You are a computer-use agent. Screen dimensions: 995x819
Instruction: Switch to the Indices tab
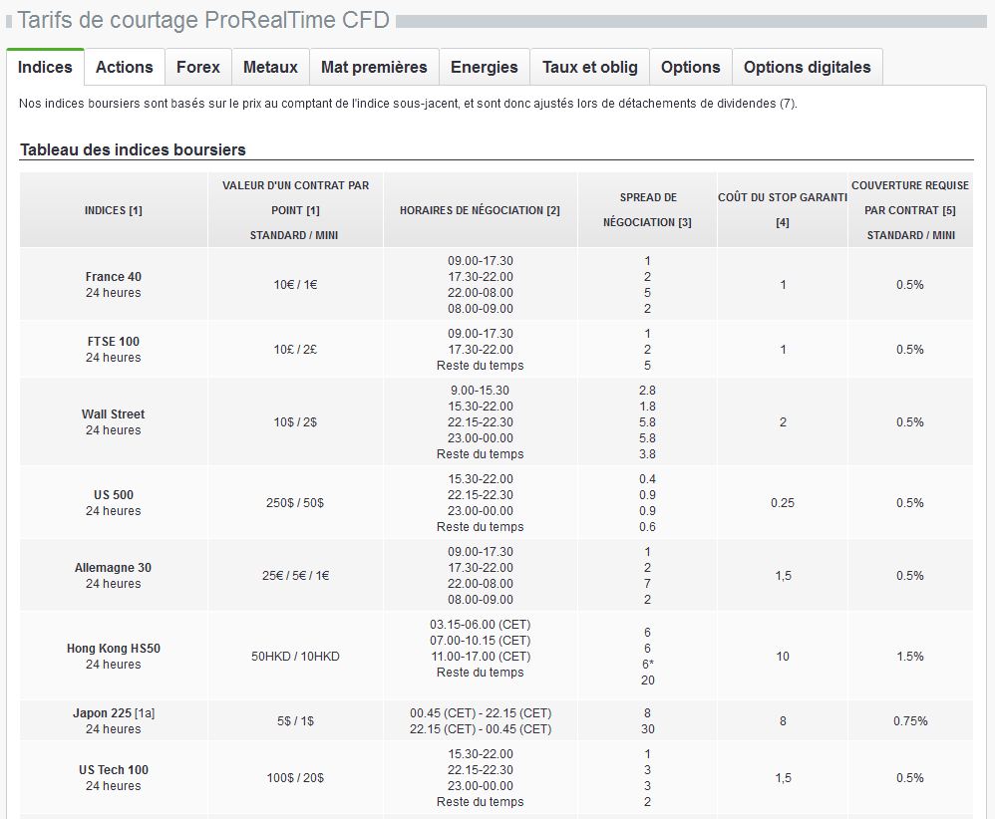click(x=45, y=67)
